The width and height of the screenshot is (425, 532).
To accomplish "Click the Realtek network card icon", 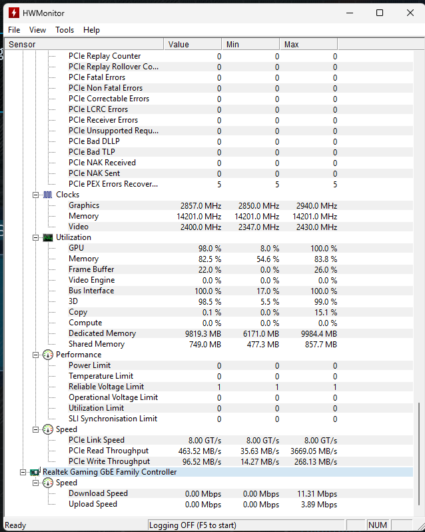I will 35,472.
